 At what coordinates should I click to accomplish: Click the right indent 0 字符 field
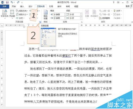(x=59, y=18)
